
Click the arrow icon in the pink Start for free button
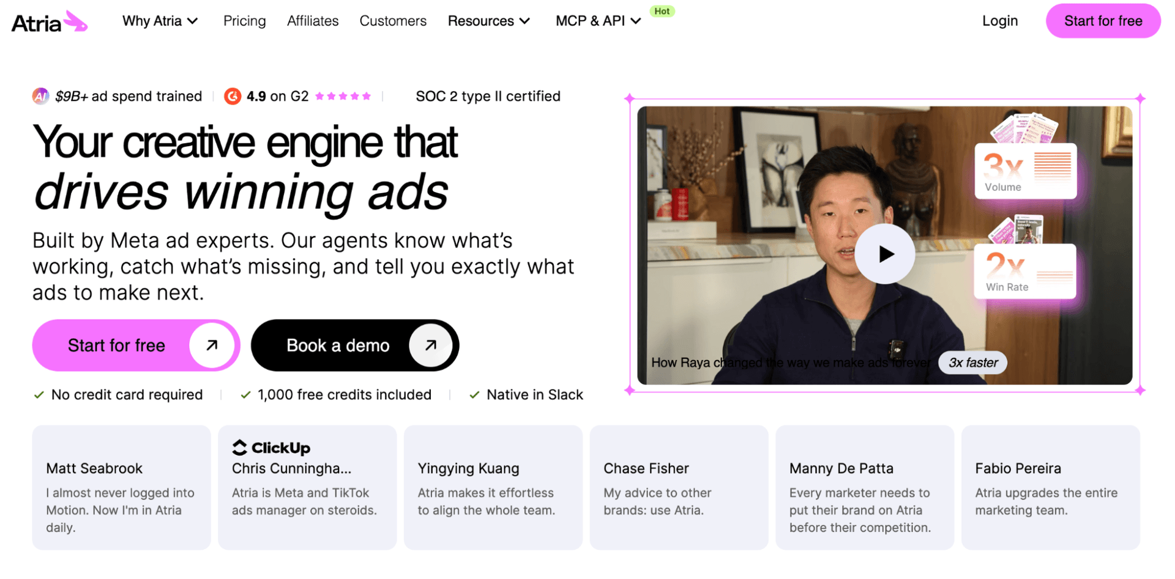212,345
